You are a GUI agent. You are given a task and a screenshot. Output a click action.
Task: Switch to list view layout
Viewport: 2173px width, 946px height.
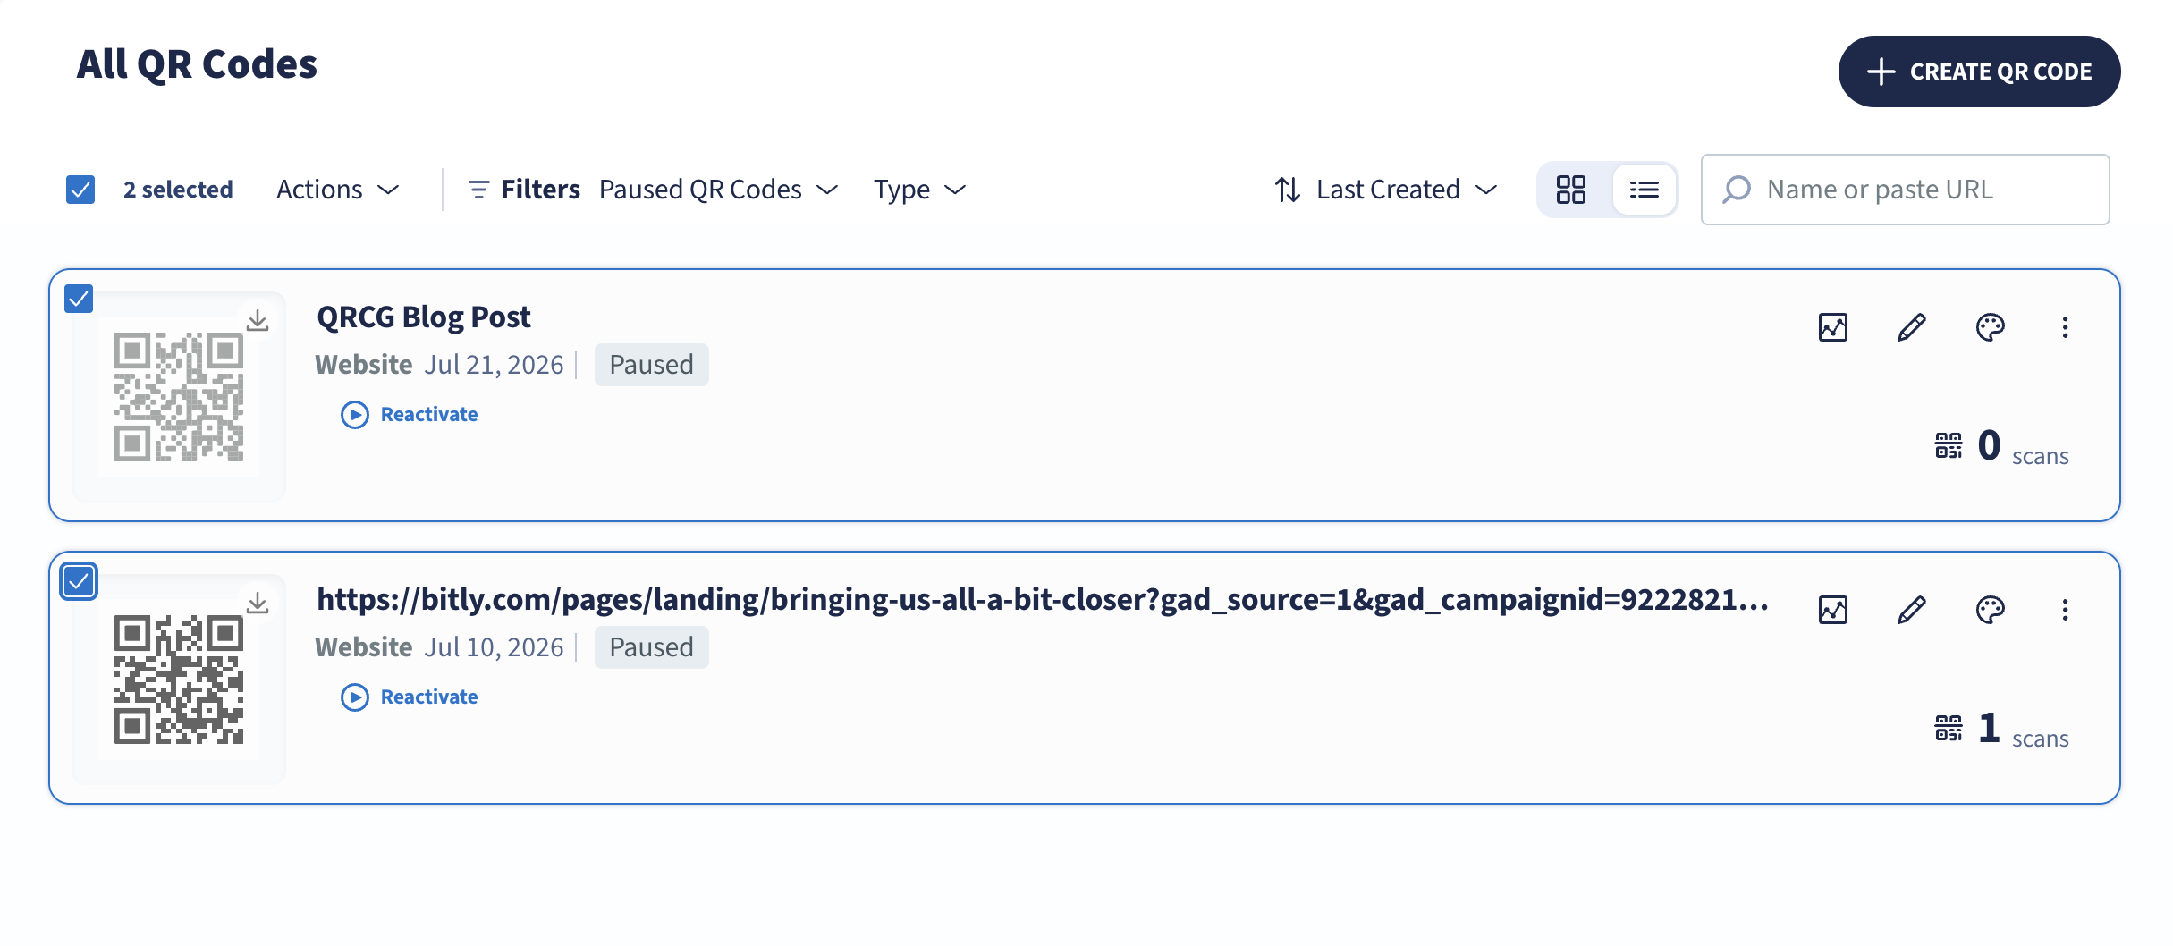[x=1644, y=190]
